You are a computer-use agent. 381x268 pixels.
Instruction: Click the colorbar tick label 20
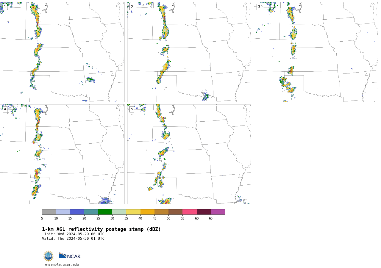(84, 218)
